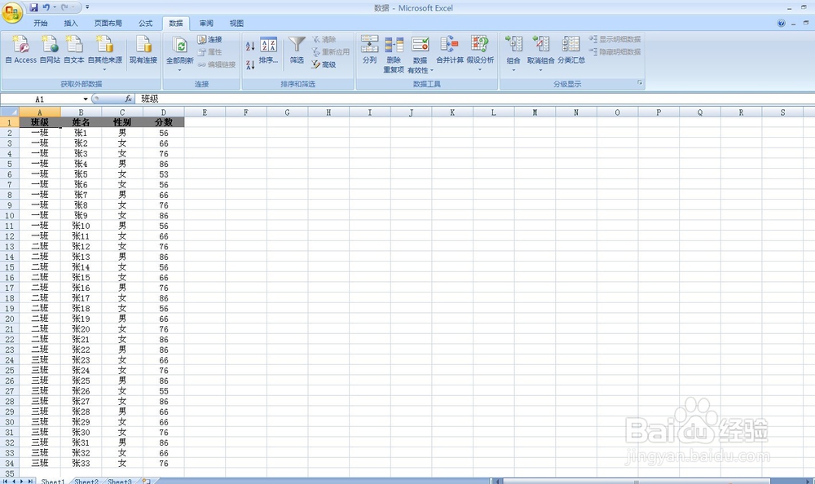The height and width of the screenshot is (484, 815).
Task: Select all cells with corner button
Action: click(9, 112)
